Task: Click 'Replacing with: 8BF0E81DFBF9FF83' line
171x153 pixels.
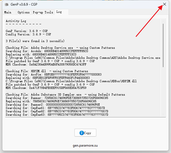Action: [48, 78]
